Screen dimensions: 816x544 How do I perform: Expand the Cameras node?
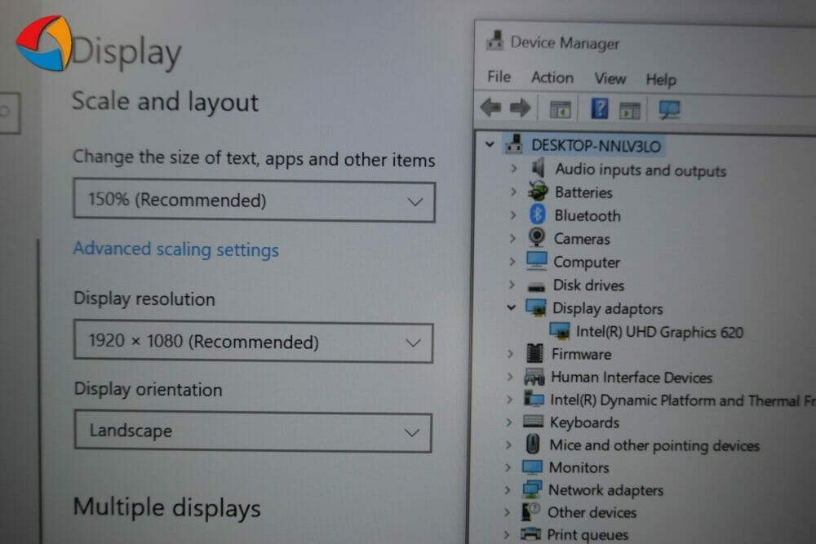pyautogui.click(x=512, y=238)
